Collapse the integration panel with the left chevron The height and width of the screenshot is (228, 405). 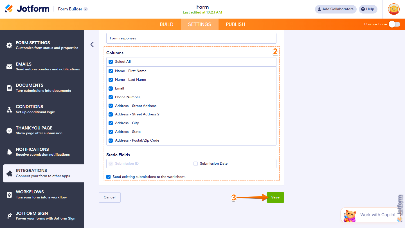click(x=92, y=44)
